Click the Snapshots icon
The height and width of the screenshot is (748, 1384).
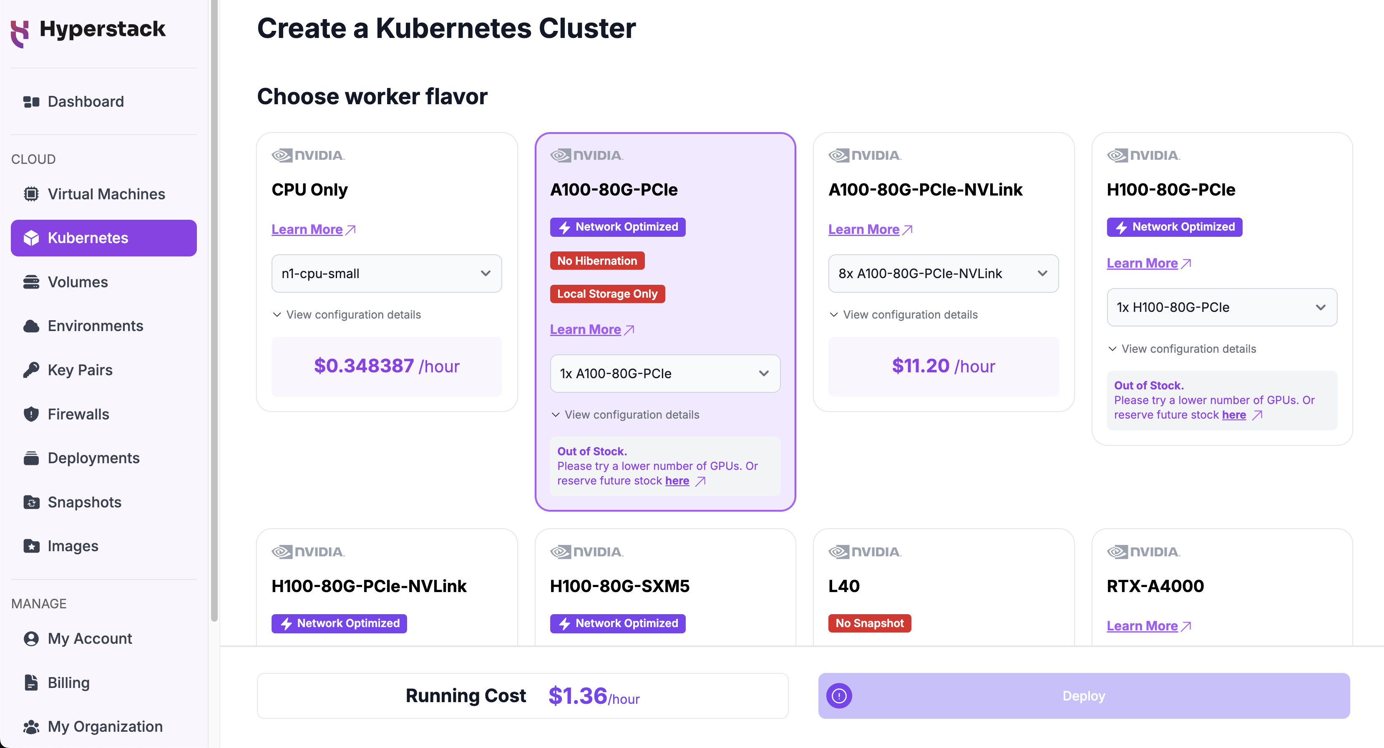(31, 502)
